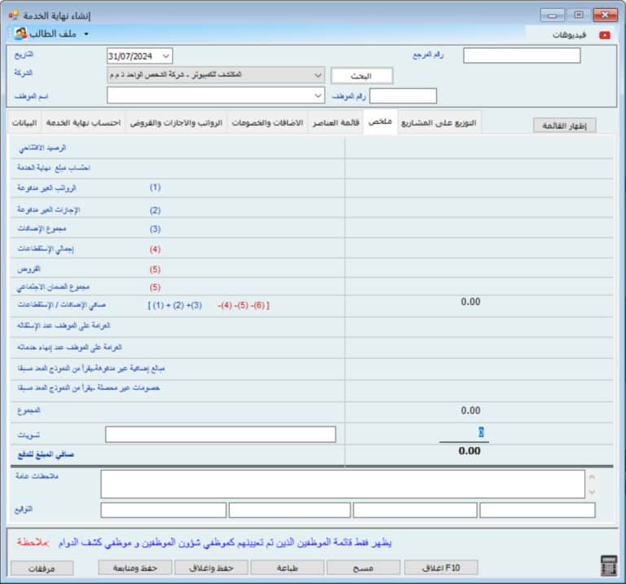Screen dimensions: 626x584
Task: Maximize the إنشاء نهاية الخدمة window
Action: point(579,15)
